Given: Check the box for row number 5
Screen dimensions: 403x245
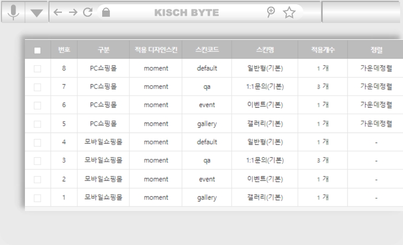Looking at the screenshot, I should pyautogui.click(x=37, y=124).
